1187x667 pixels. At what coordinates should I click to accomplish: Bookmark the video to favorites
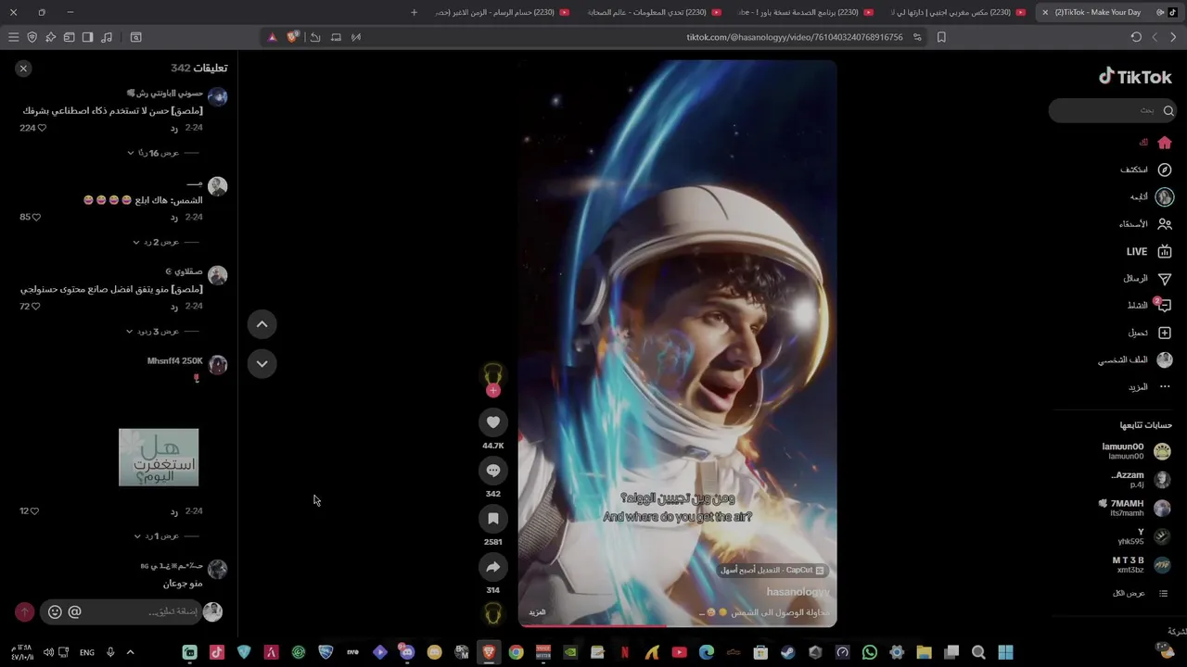pos(493,519)
